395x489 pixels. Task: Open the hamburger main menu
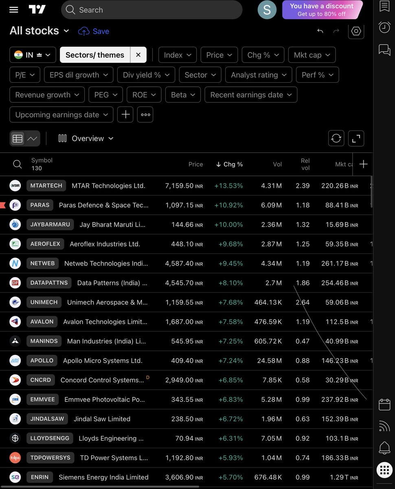click(14, 10)
